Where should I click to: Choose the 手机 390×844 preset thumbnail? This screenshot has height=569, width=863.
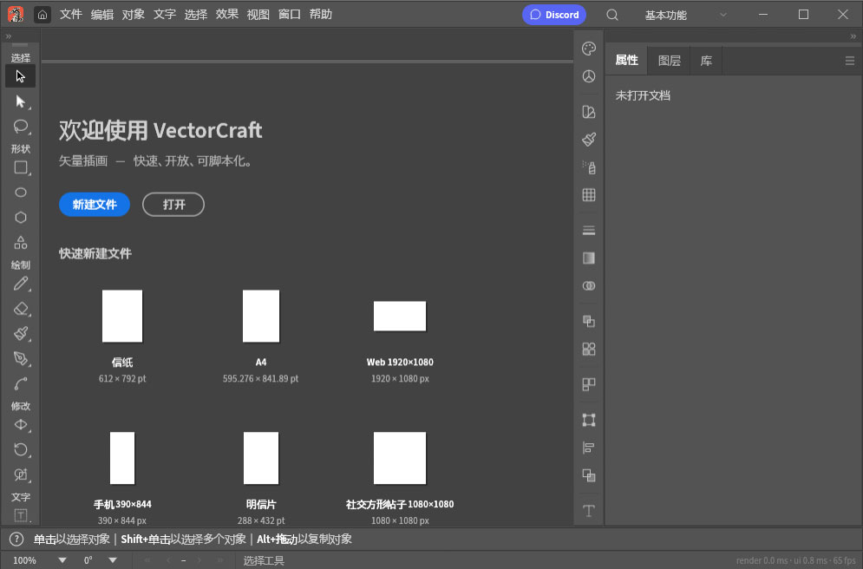[122, 458]
